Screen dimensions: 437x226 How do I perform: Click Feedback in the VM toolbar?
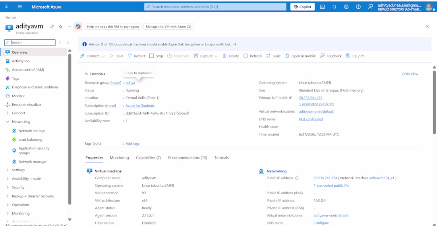click(331, 56)
